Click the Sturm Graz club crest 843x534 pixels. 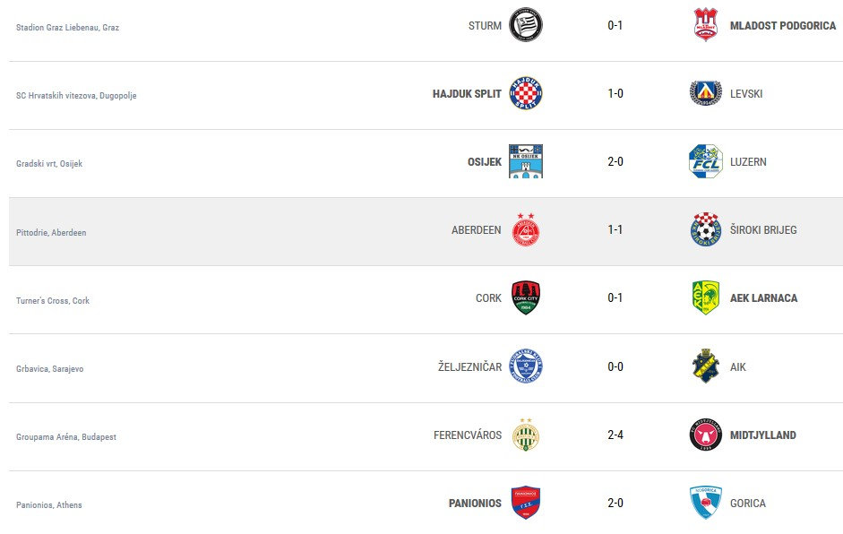526,25
